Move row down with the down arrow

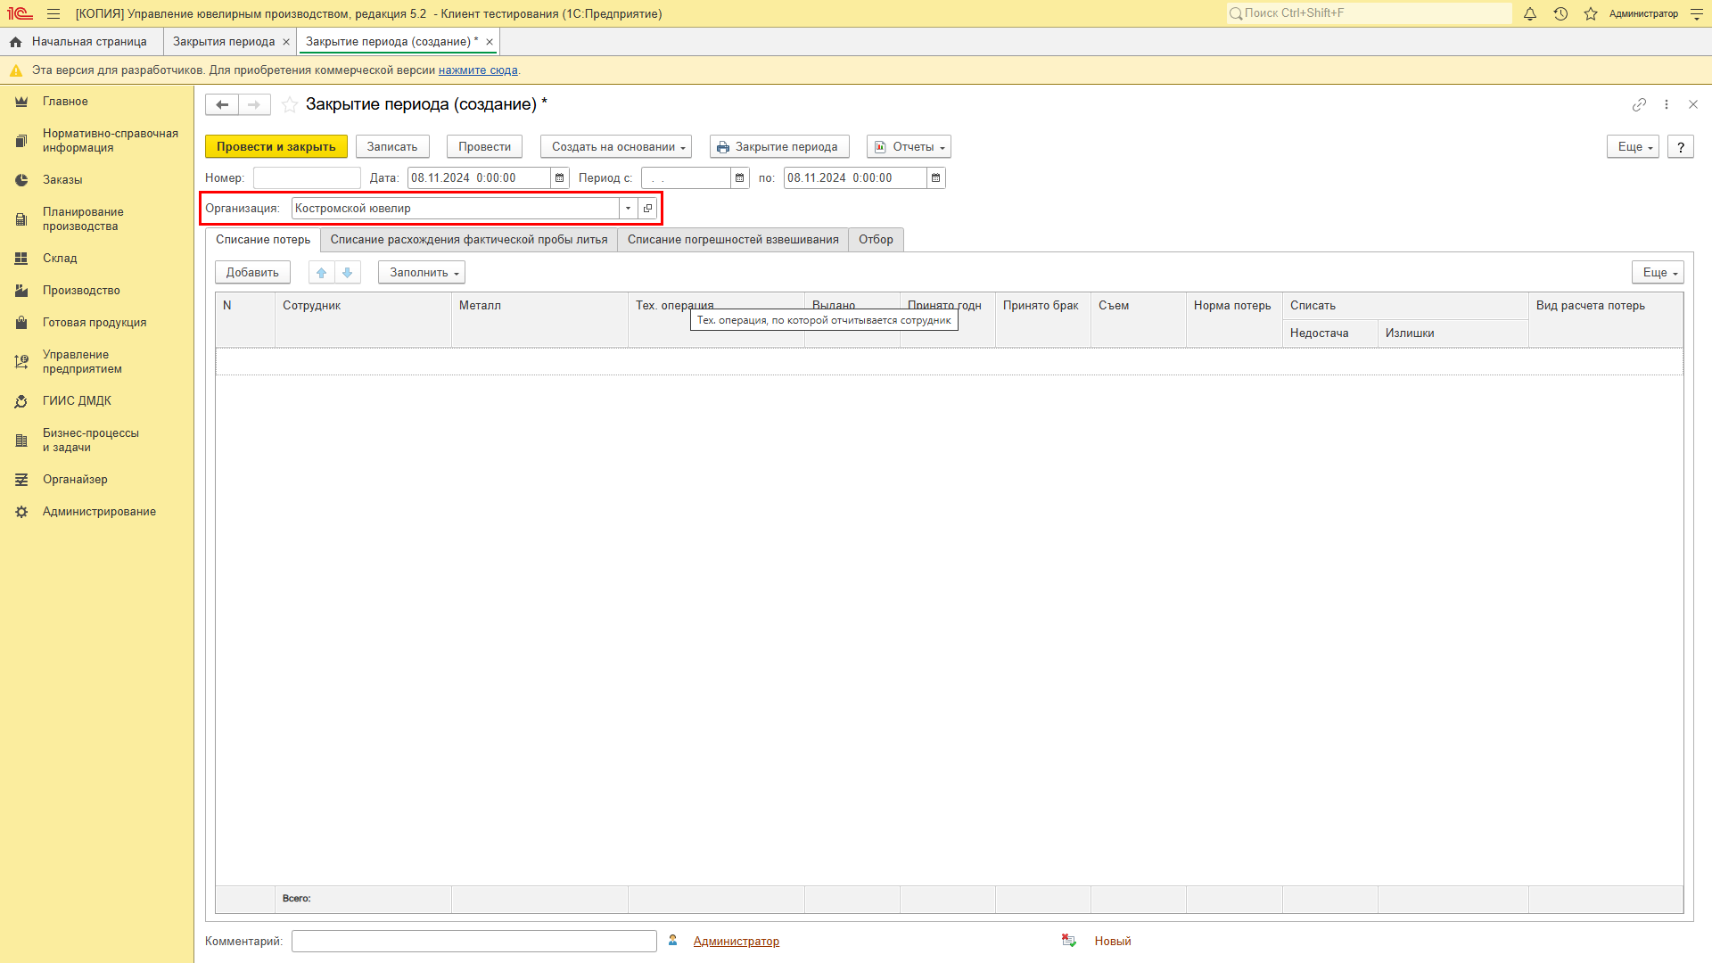(x=348, y=273)
